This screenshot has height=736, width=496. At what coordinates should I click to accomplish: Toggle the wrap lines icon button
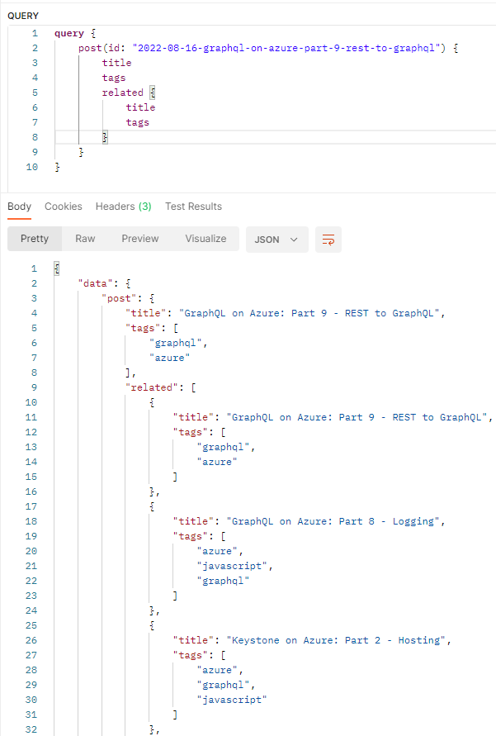(328, 240)
